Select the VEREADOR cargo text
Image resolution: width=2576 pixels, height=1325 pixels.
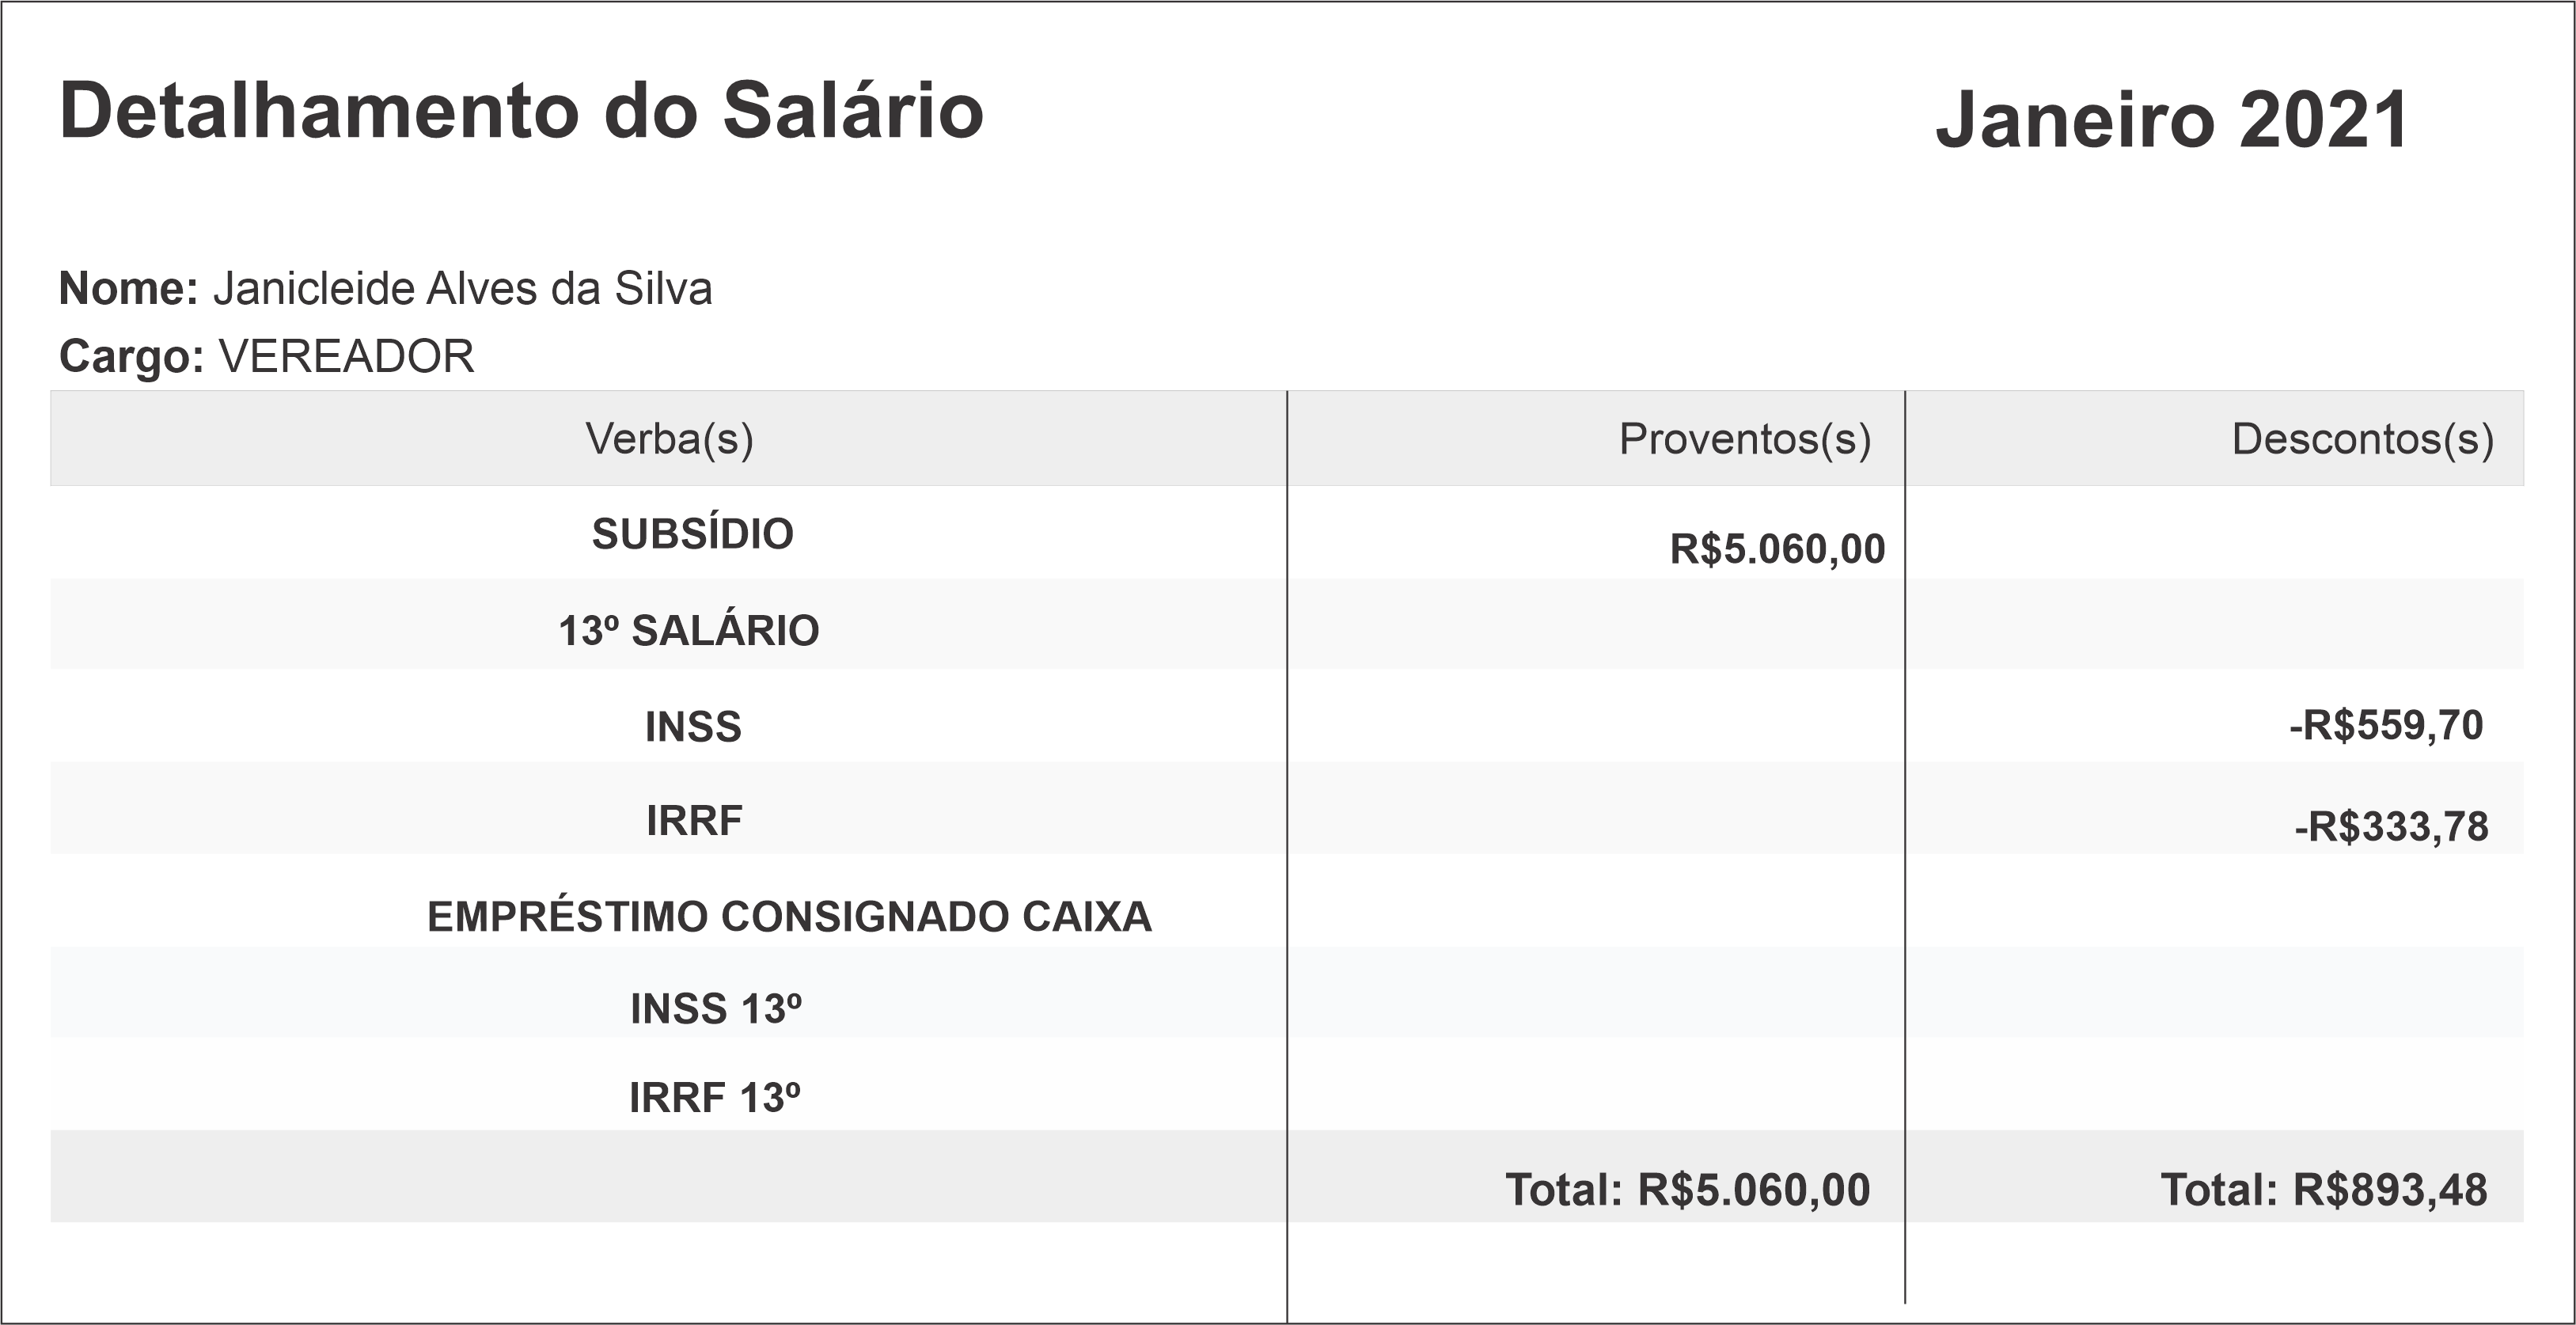click(x=346, y=357)
